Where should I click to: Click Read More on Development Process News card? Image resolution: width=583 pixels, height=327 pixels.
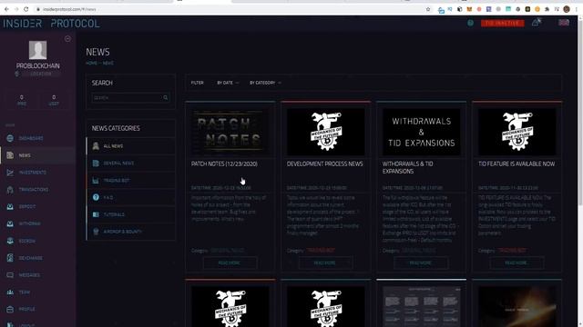point(325,263)
